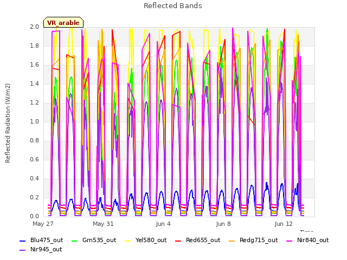Click the Reflected Bands chart title

coord(173,6)
